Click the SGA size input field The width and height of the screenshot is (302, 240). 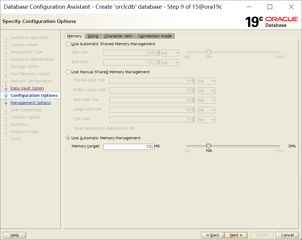click(129, 53)
